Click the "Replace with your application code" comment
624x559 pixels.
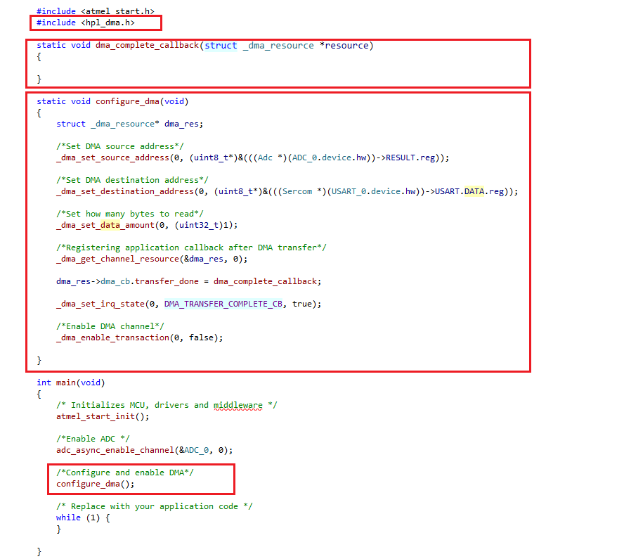[154, 506]
